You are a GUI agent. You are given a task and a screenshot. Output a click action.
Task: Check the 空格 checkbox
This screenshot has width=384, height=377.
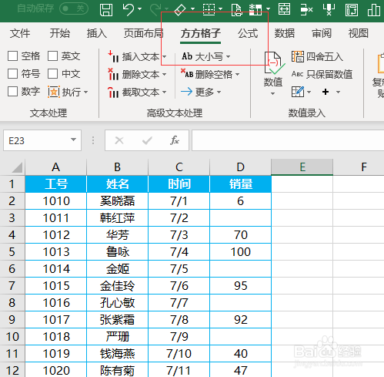(12, 56)
